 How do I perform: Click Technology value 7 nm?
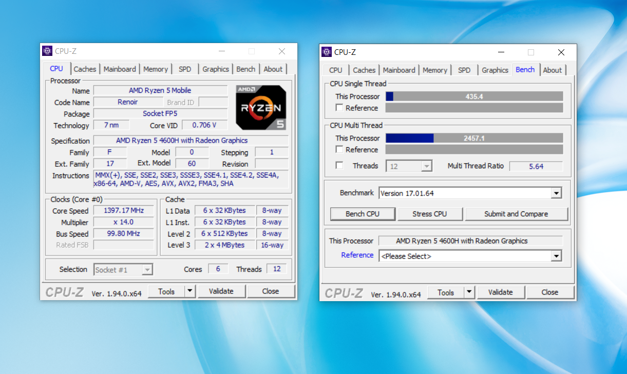coord(111,125)
